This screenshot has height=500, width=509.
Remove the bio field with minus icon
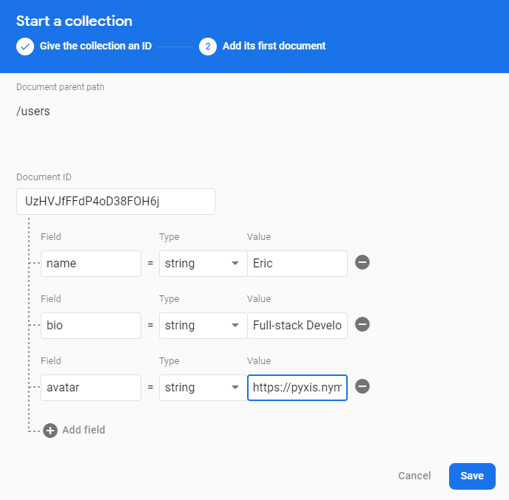(363, 325)
